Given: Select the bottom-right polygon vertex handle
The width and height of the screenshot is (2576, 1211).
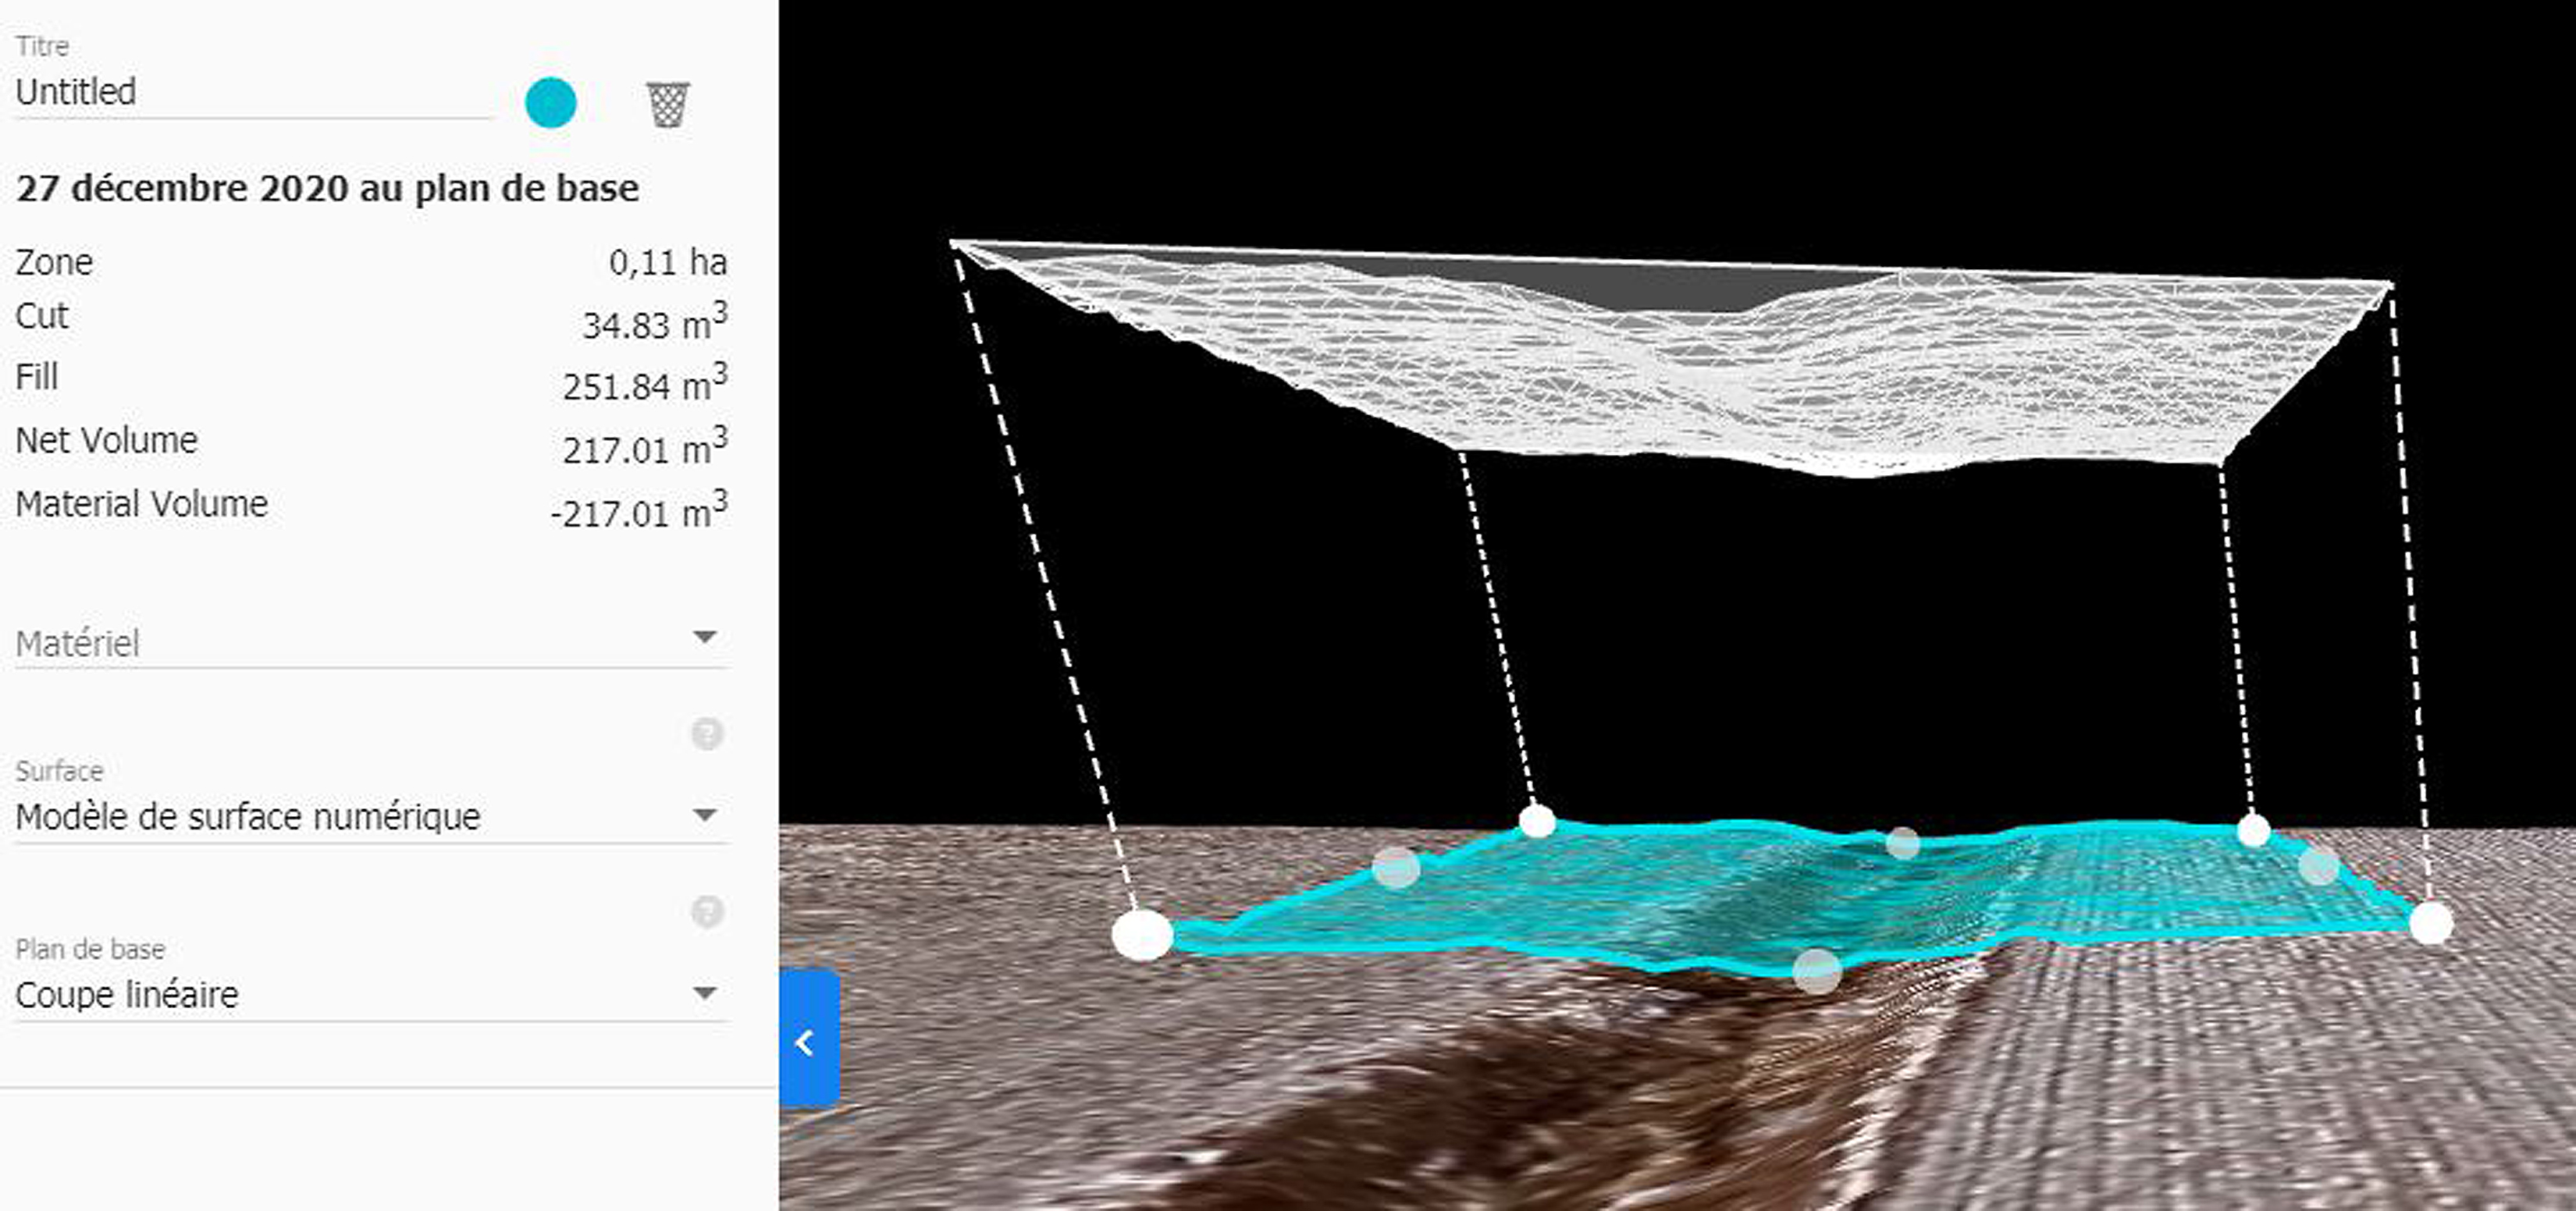Looking at the screenshot, I should point(2430,922).
